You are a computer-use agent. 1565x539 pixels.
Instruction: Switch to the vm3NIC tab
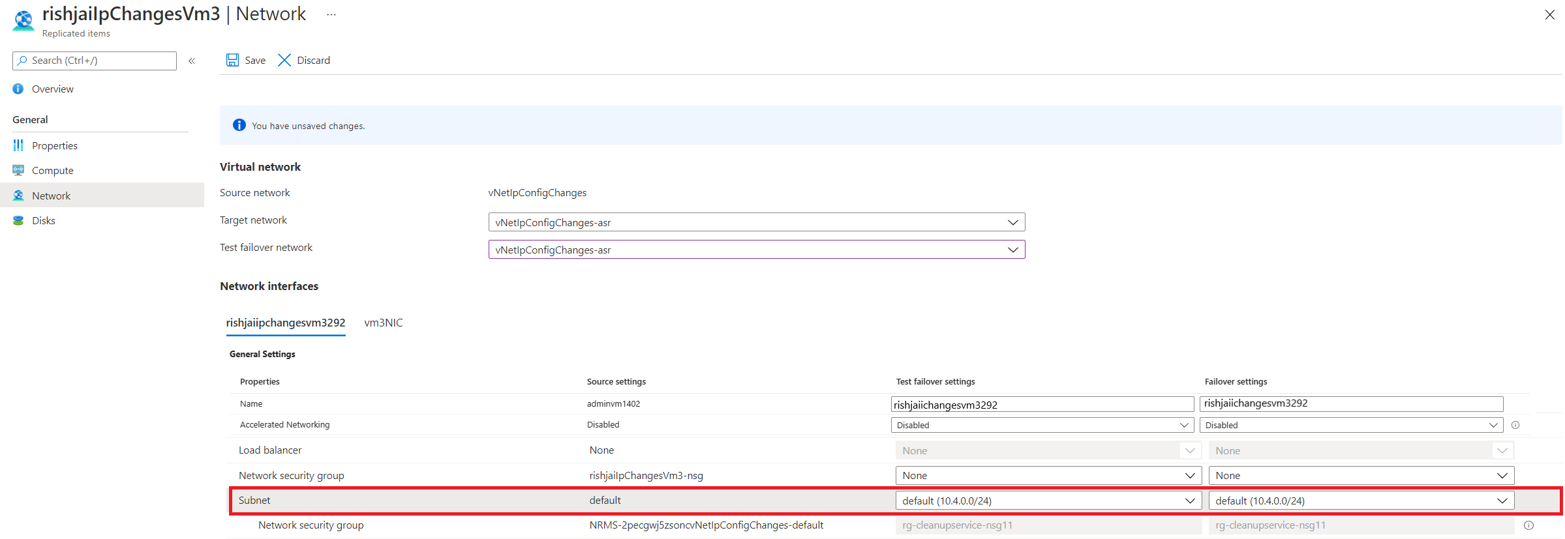pyautogui.click(x=384, y=323)
